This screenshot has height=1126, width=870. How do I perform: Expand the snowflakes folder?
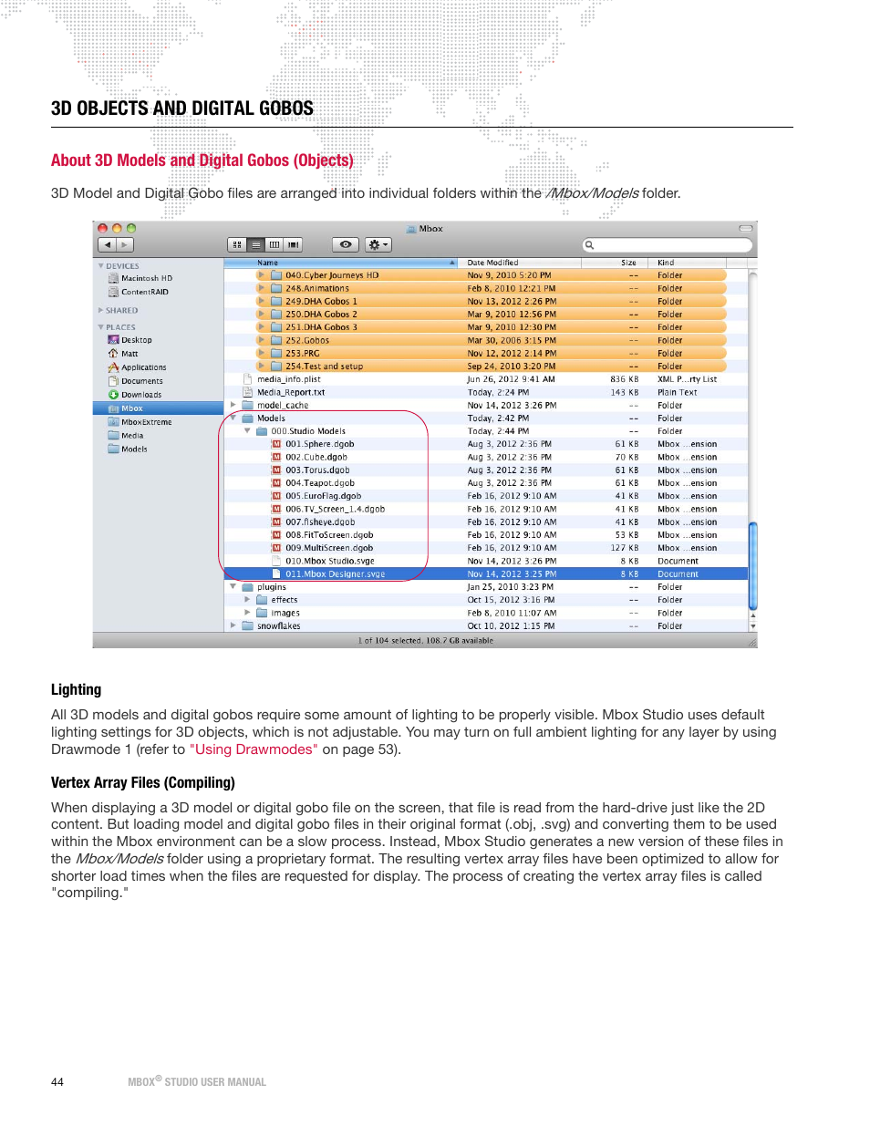pyautogui.click(x=233, y=626)
